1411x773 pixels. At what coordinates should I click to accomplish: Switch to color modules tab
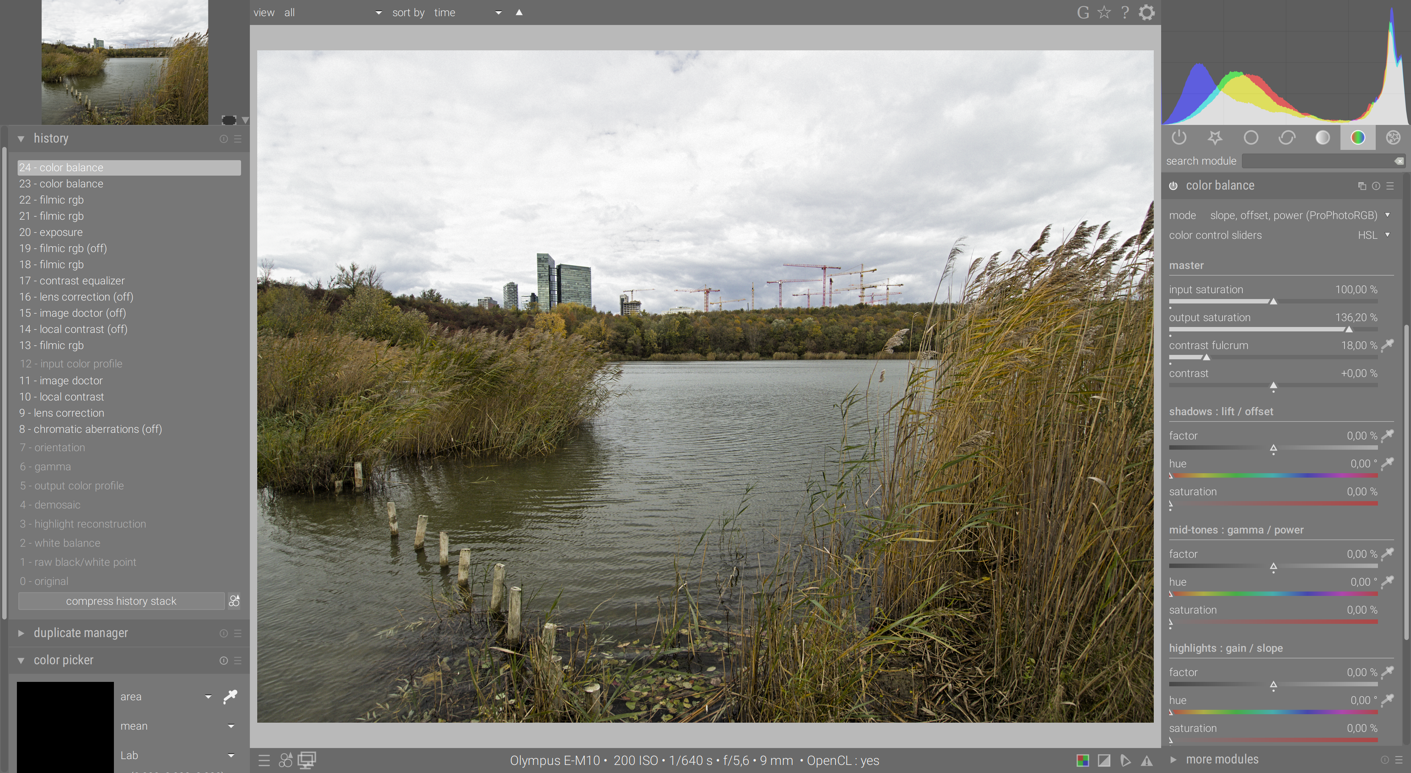(1358, 137)
